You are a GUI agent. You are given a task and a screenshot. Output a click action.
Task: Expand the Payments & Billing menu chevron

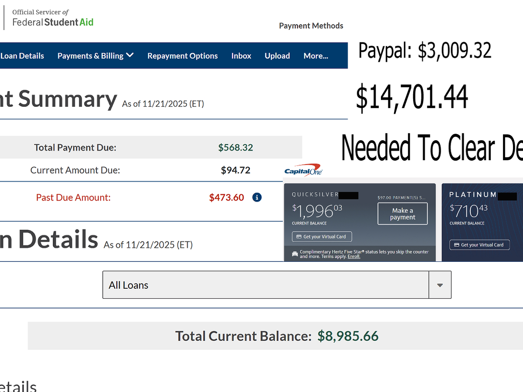coord(130,55)
